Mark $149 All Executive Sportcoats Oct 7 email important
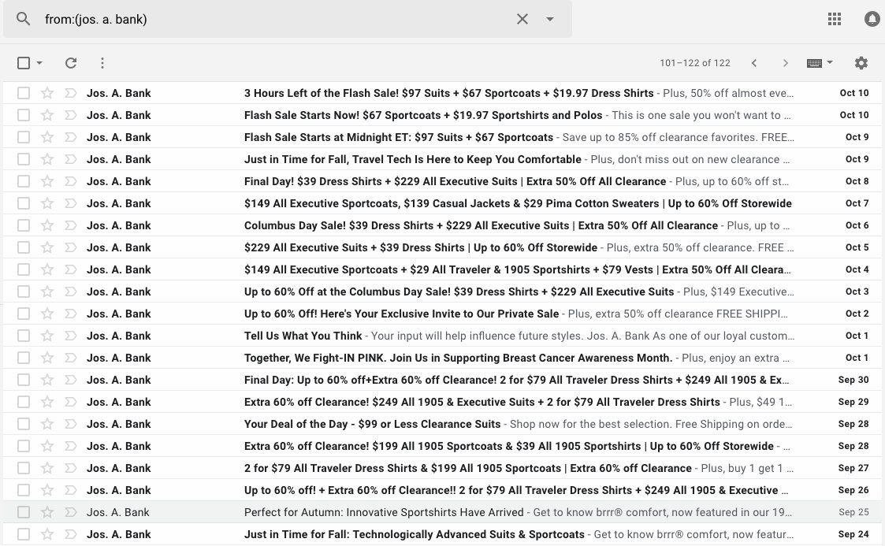The image size is (885, 546). tap(71, 203)
